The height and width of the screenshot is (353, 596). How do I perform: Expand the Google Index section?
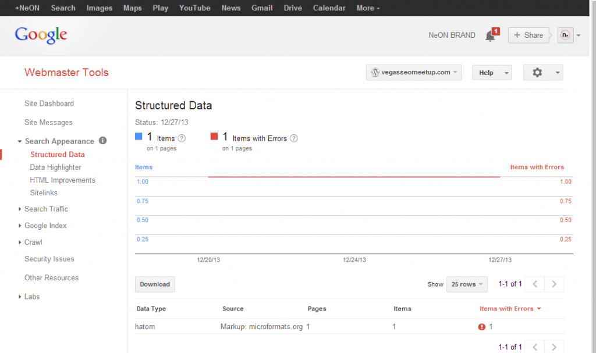pos(20,226)
